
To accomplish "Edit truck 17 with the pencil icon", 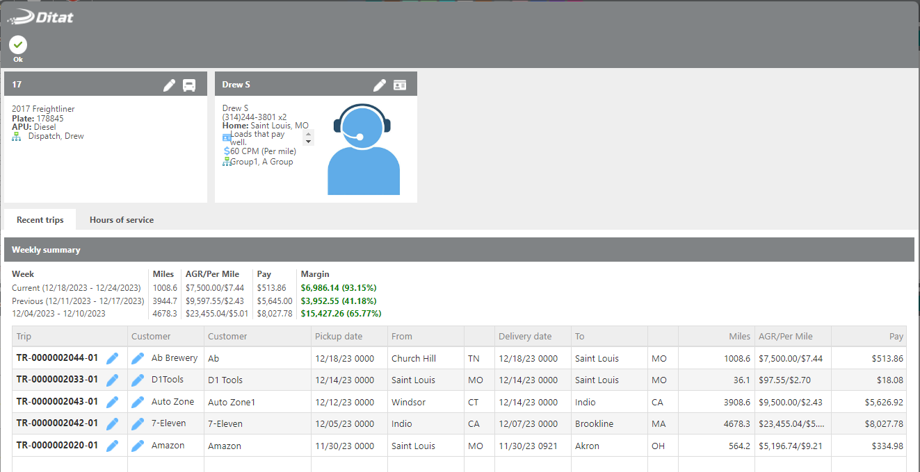I will (169, 85).
